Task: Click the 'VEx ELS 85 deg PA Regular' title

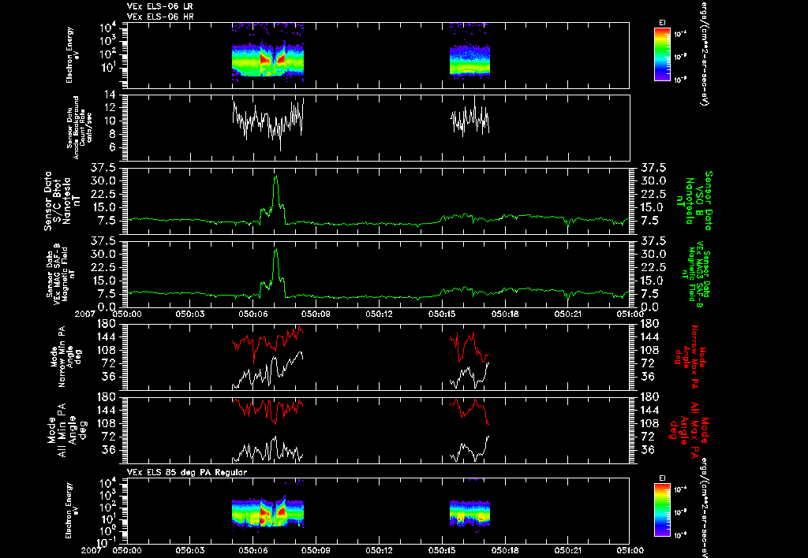Action: tap(187, 472)
